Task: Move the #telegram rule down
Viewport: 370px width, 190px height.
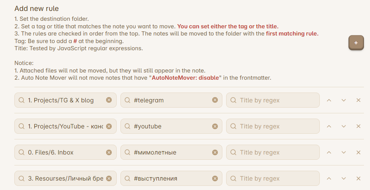Action: pyautogui.click(x=344, y=100)
